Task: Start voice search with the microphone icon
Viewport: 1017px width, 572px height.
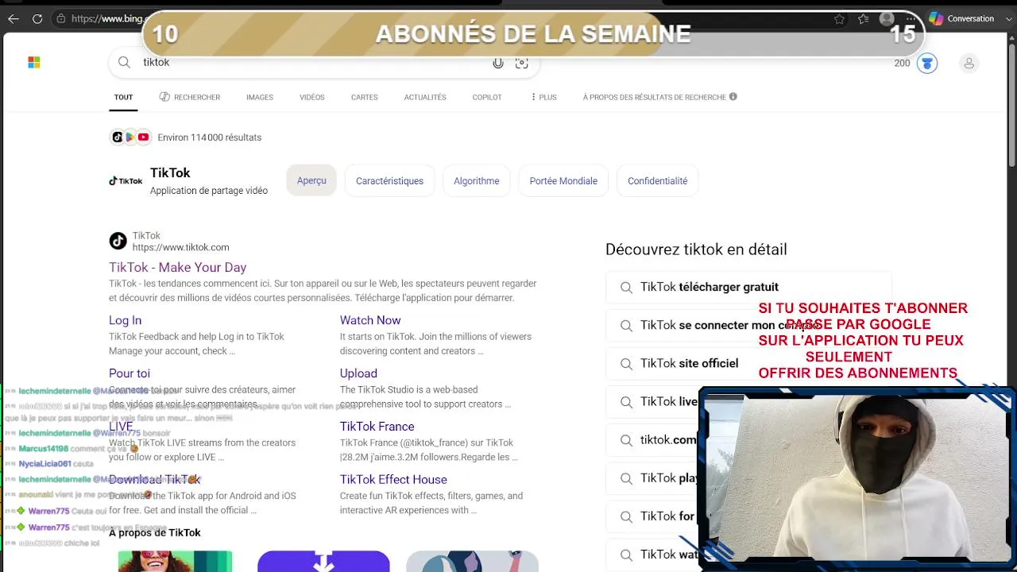Action: pos(498,63)
